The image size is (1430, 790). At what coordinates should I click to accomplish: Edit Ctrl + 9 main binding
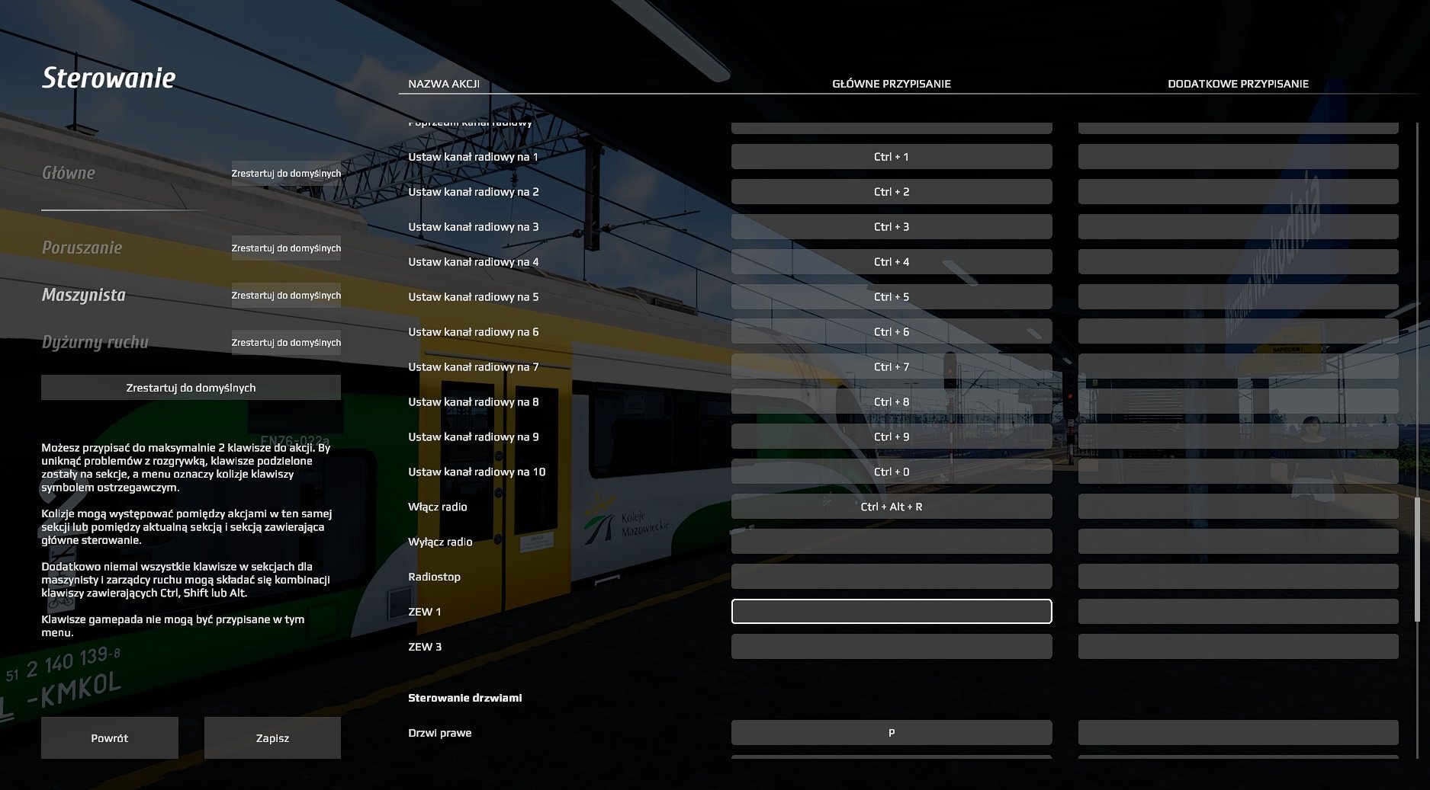[x=892, y=437]
